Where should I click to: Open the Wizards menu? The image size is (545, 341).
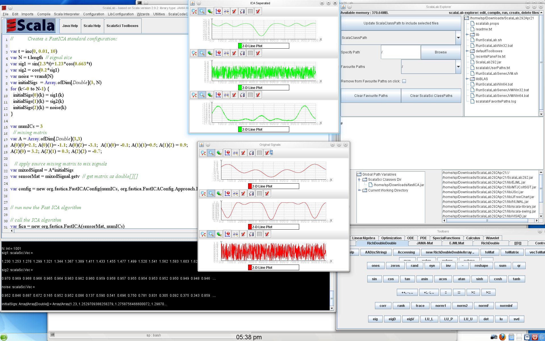[143, 14]
